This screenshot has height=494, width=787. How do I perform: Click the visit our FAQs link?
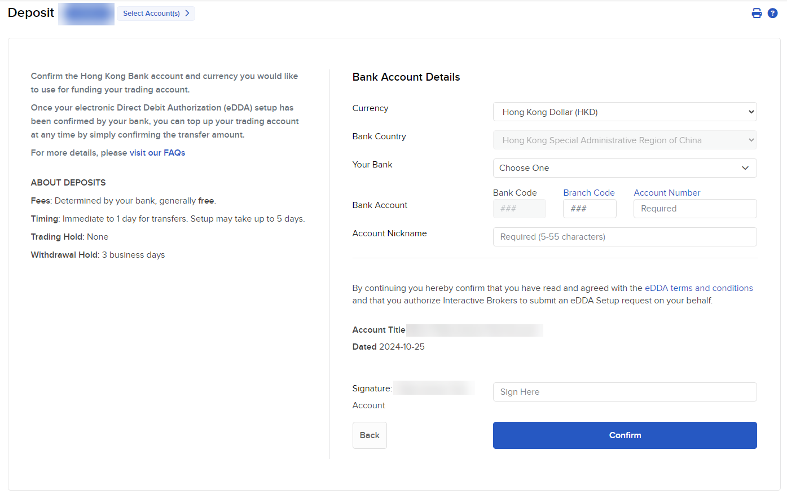[157, 152]
